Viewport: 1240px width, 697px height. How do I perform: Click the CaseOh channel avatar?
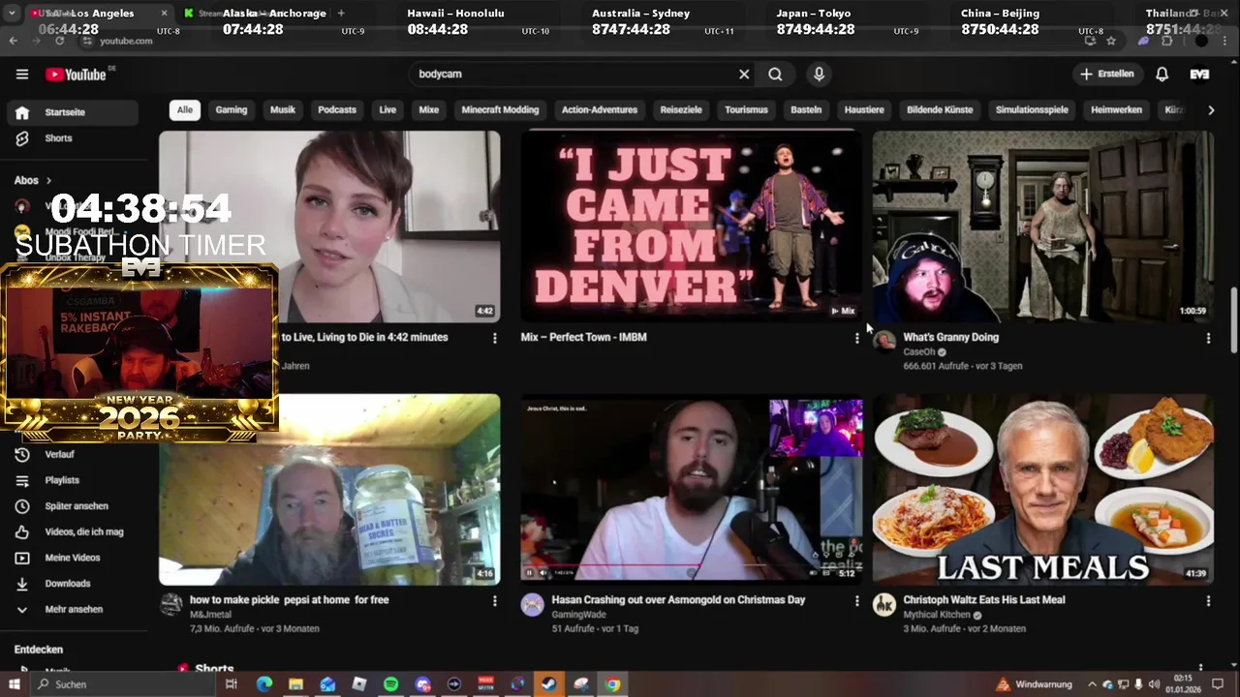pos(884,342)
